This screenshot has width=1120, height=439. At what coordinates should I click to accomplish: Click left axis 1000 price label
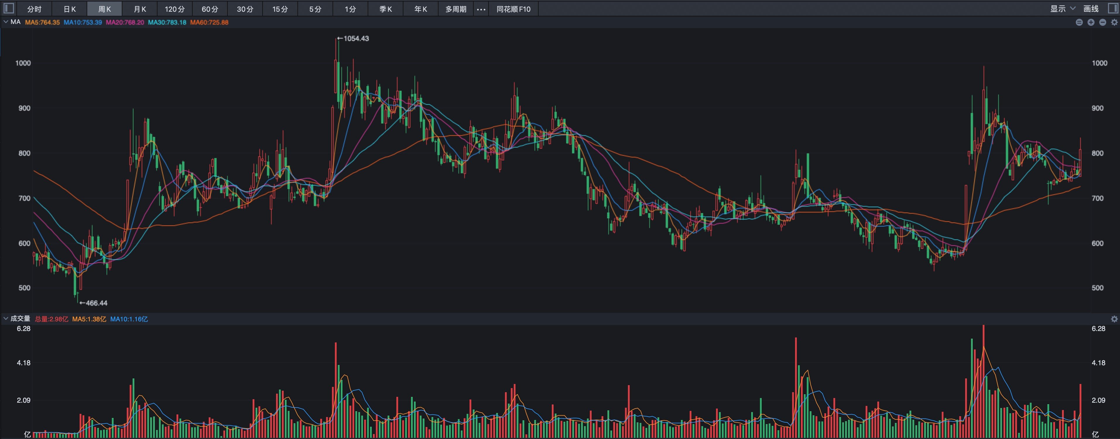pos(23,63)
